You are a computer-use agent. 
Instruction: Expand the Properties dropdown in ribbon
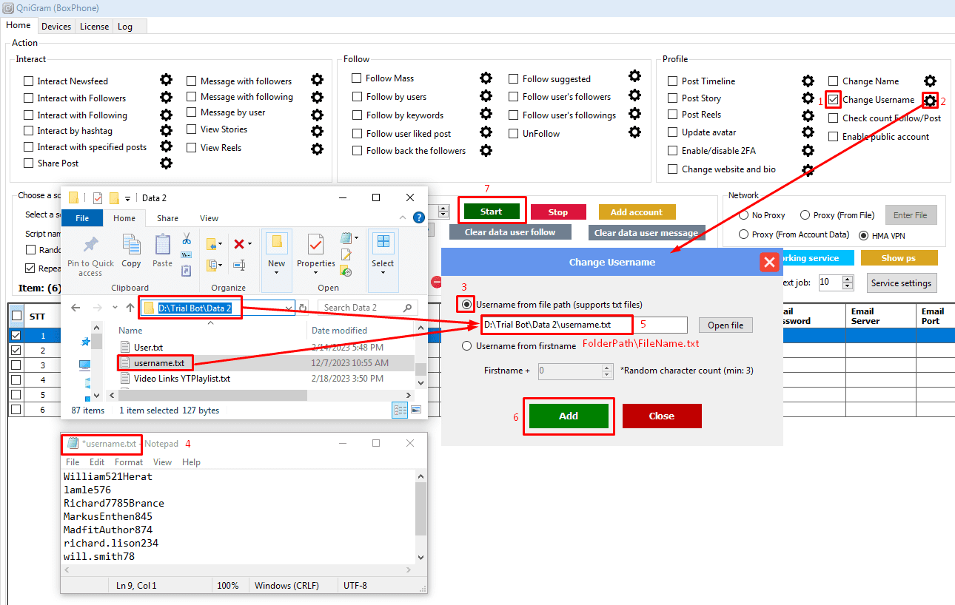316,271
